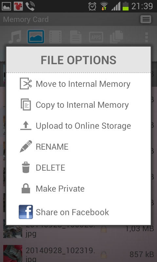This screenshot has height=262, width=157.
Task: Select the DELETE option
Action: tap(50, 168)
